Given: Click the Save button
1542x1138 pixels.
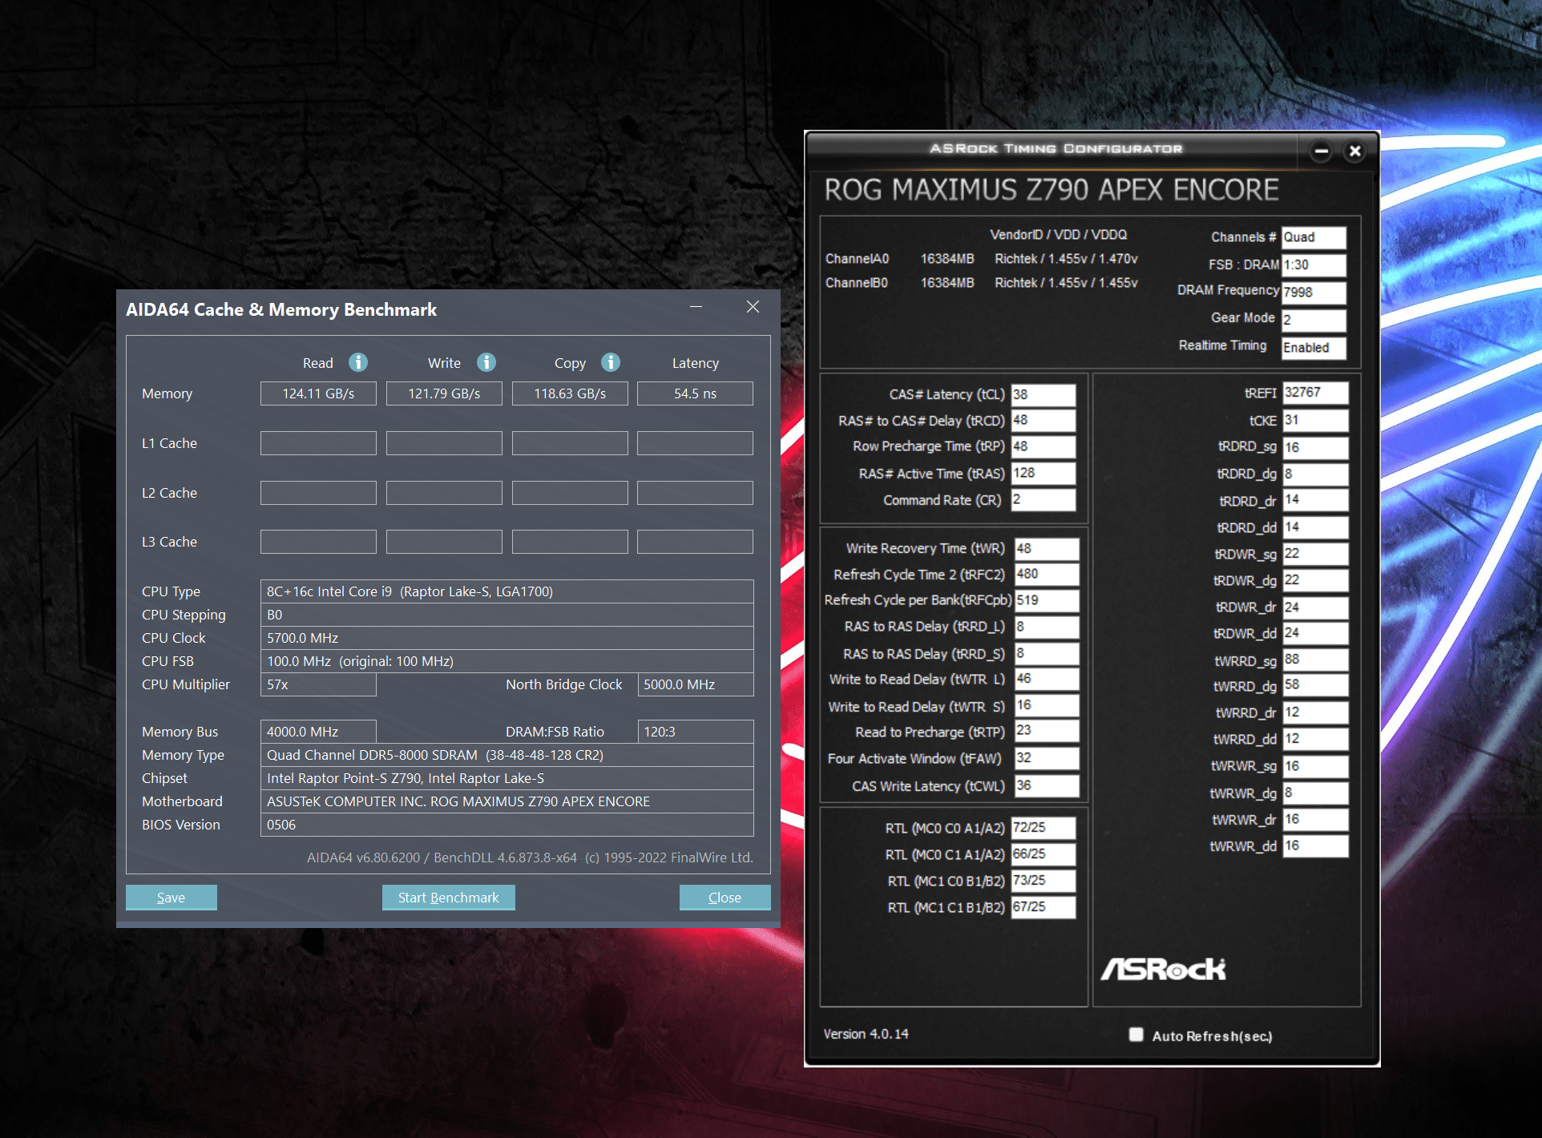Looking at the screenshot, I should [x=171, y=898].
